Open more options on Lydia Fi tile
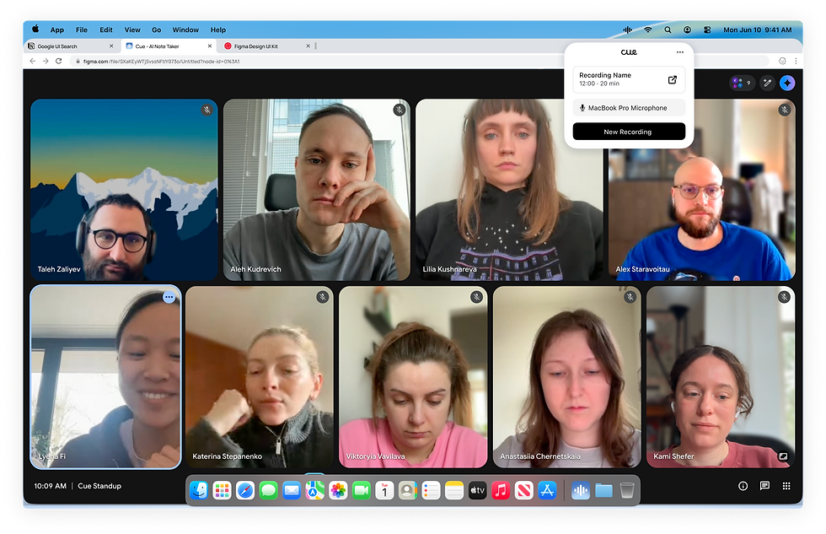 pos(169,297)
